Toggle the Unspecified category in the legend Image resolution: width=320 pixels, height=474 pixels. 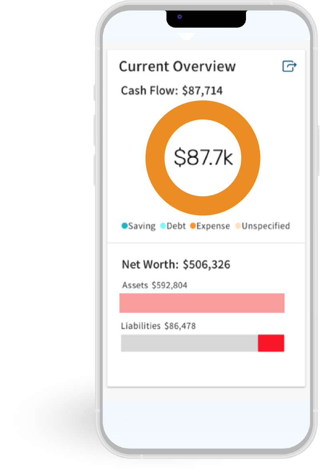click(x=263, y=226)
